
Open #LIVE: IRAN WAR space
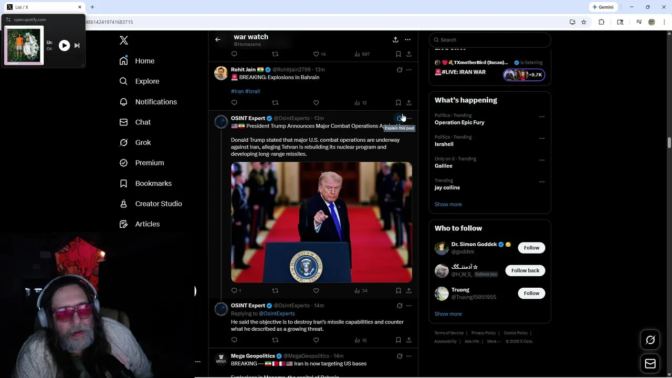coord(460,72)
